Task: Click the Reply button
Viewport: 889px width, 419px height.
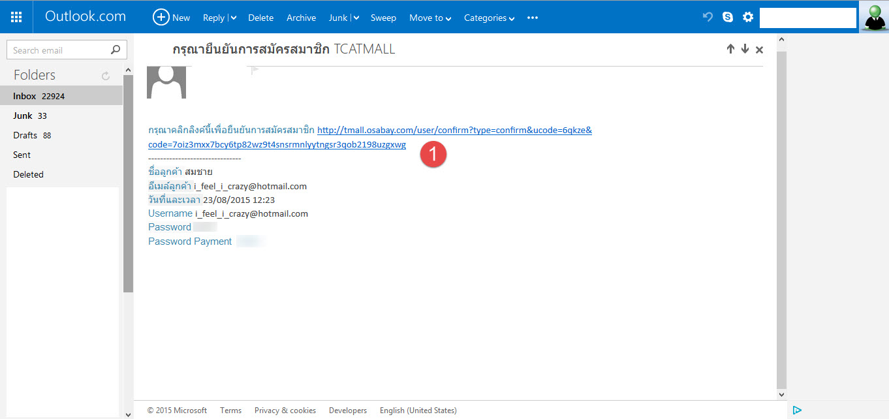Action: tap(213, 18)
